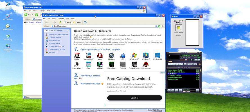The image size is (250, 112).
Task: Expand the GeekPrank.com address bar dropdown
Action: tap(156, 26)
